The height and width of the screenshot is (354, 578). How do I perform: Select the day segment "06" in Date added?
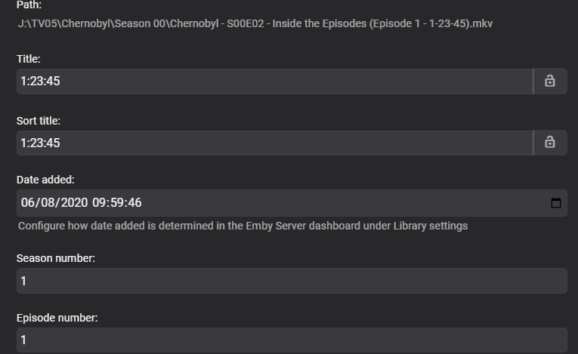click(29, 202)
